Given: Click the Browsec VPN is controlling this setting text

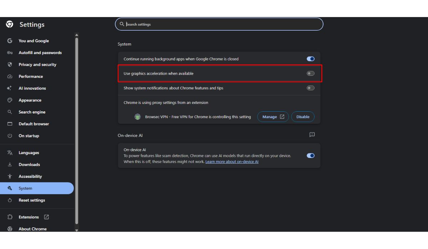Looking at the screenshot, I should click(x=198, y=117).
